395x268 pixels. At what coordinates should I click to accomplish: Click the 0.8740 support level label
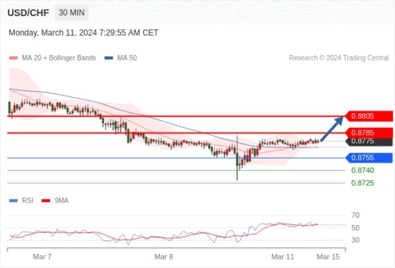point(362,170)
